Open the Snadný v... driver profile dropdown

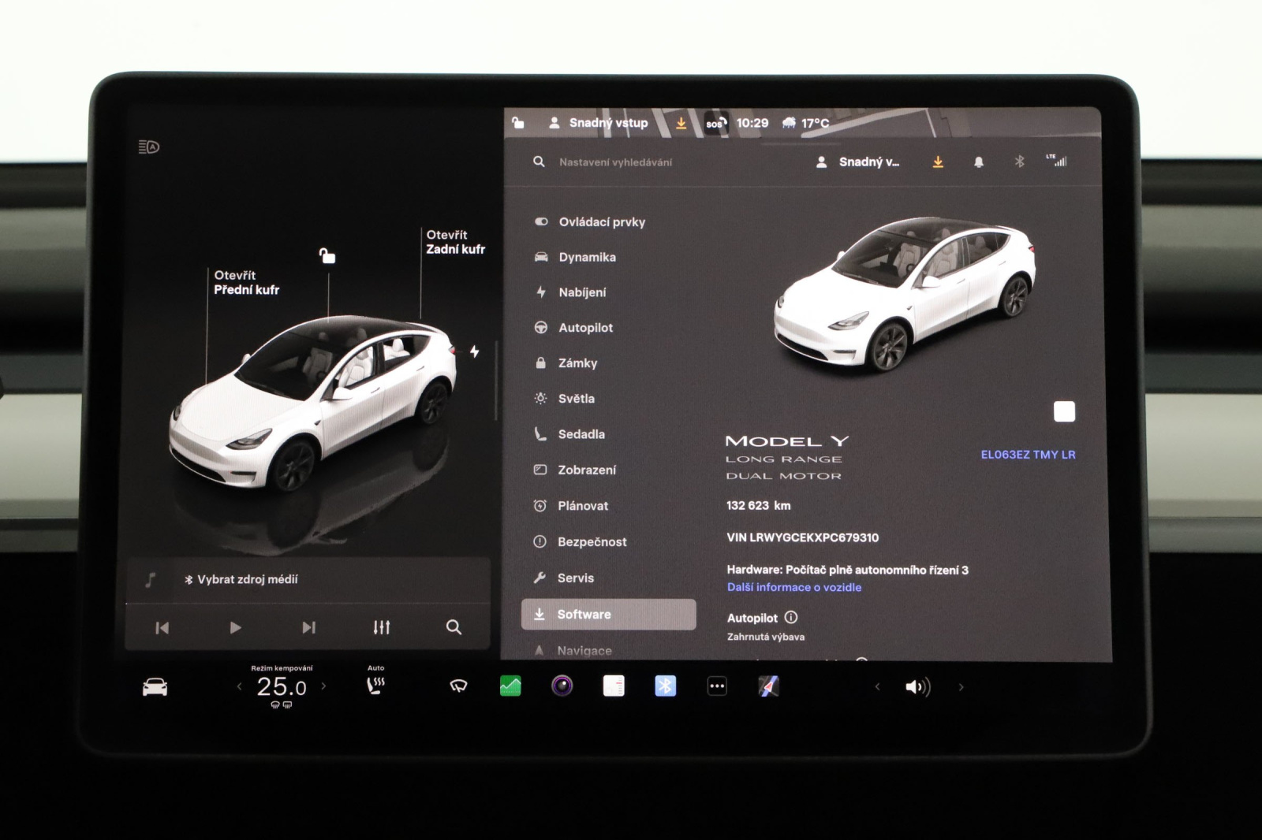(x=857, y=162)
